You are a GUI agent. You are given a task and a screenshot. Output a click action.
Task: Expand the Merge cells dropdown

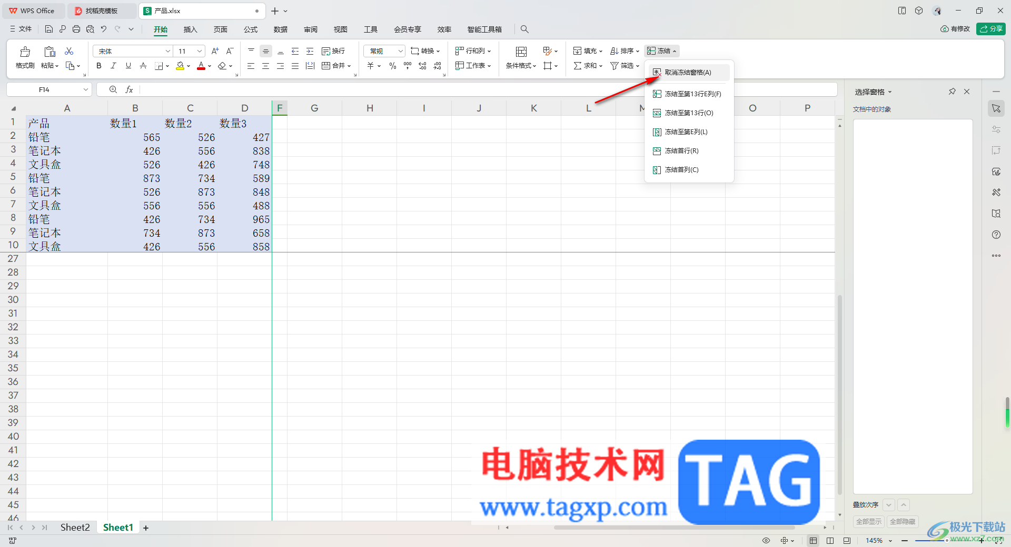[x=349, y=66]
